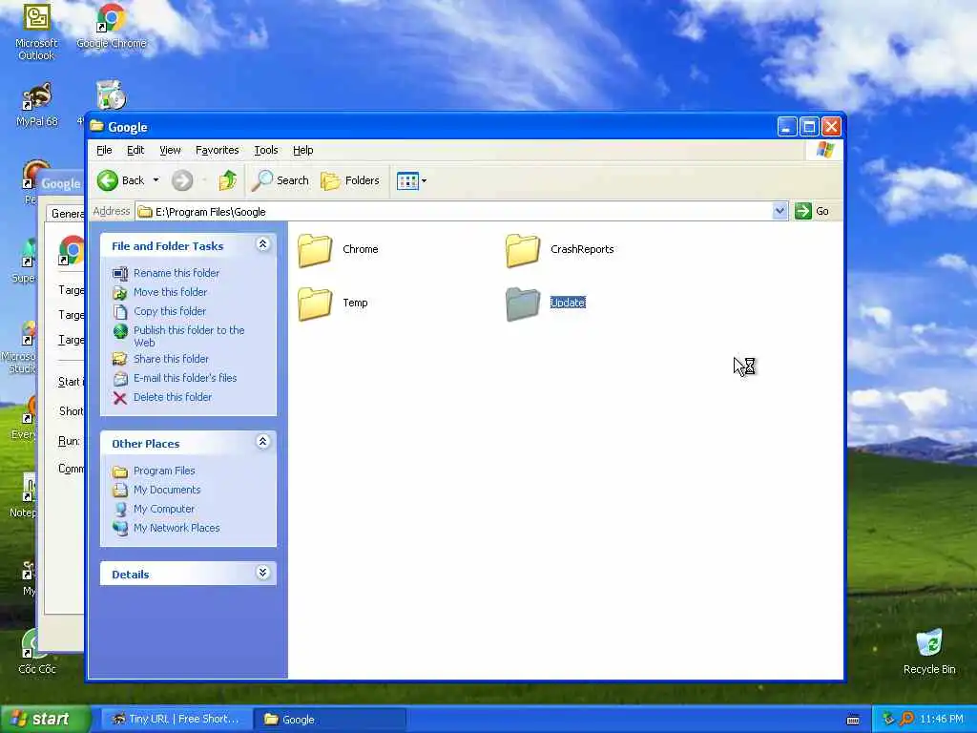Click the taskbar clock showing 11:46 PM

point(942,720)
